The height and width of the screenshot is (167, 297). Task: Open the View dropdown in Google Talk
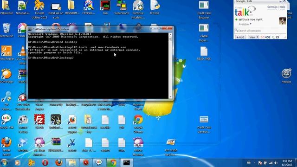pyautogui.click(x=253, y=37)
